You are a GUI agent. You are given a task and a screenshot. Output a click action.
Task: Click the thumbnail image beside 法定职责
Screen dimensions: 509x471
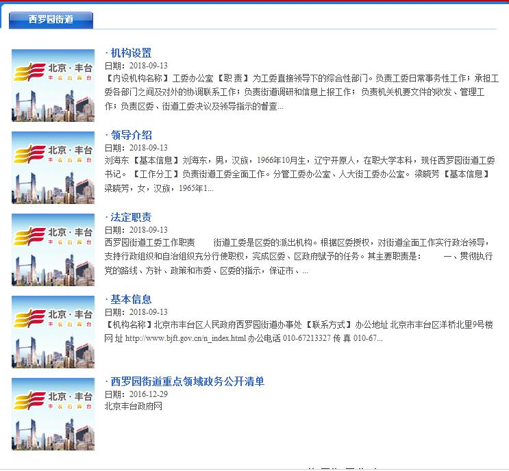(53, 250)
